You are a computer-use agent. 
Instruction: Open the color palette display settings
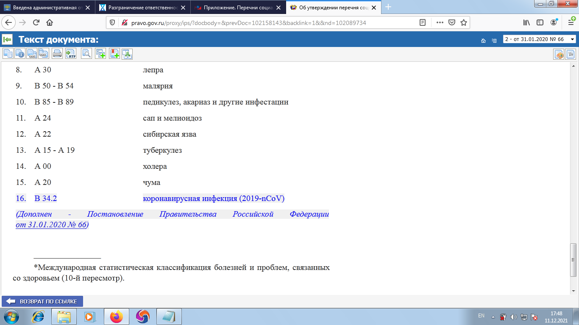(558, 54)
